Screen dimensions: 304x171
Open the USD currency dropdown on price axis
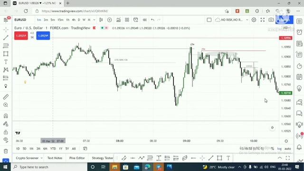(286, 28)
